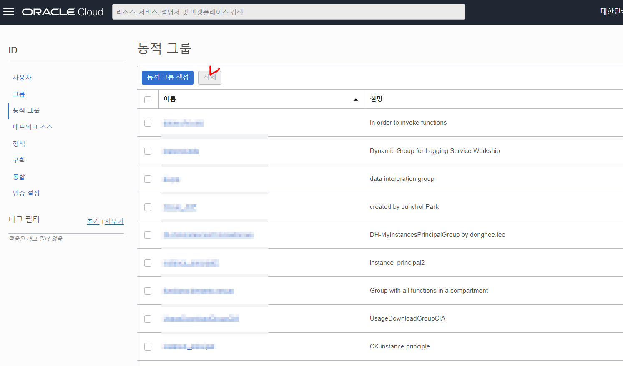The width and height of the screenshot is (623, 366).
Task: Click the Oracle Cloud logo
Action: 63,12
